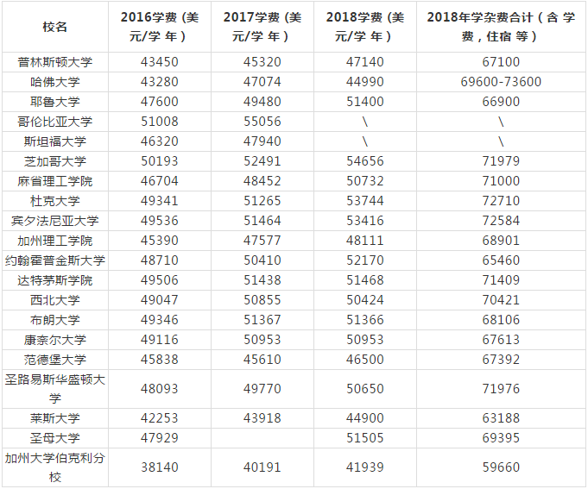Screen dimensions: 588x489
Task: Select the 2016学费 column header
Action: pyautogui.click(x=160, y=27)
